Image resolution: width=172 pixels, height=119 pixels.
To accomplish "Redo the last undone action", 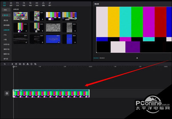I will (9, 64).
